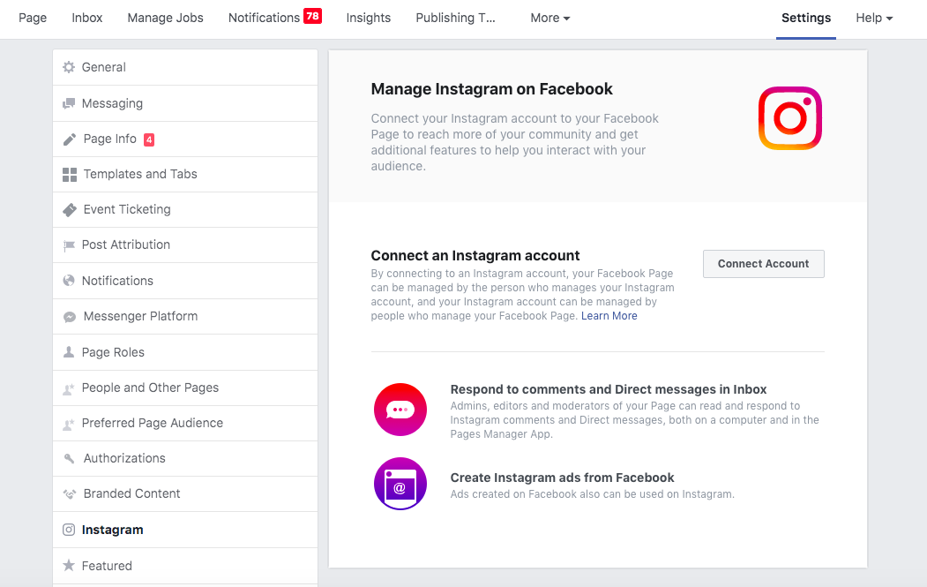Image resolution: width=927 pixels, height=587 pixels.
Task: Click the pink chat bubble Inbox icon
Action: tap(400, 410)
